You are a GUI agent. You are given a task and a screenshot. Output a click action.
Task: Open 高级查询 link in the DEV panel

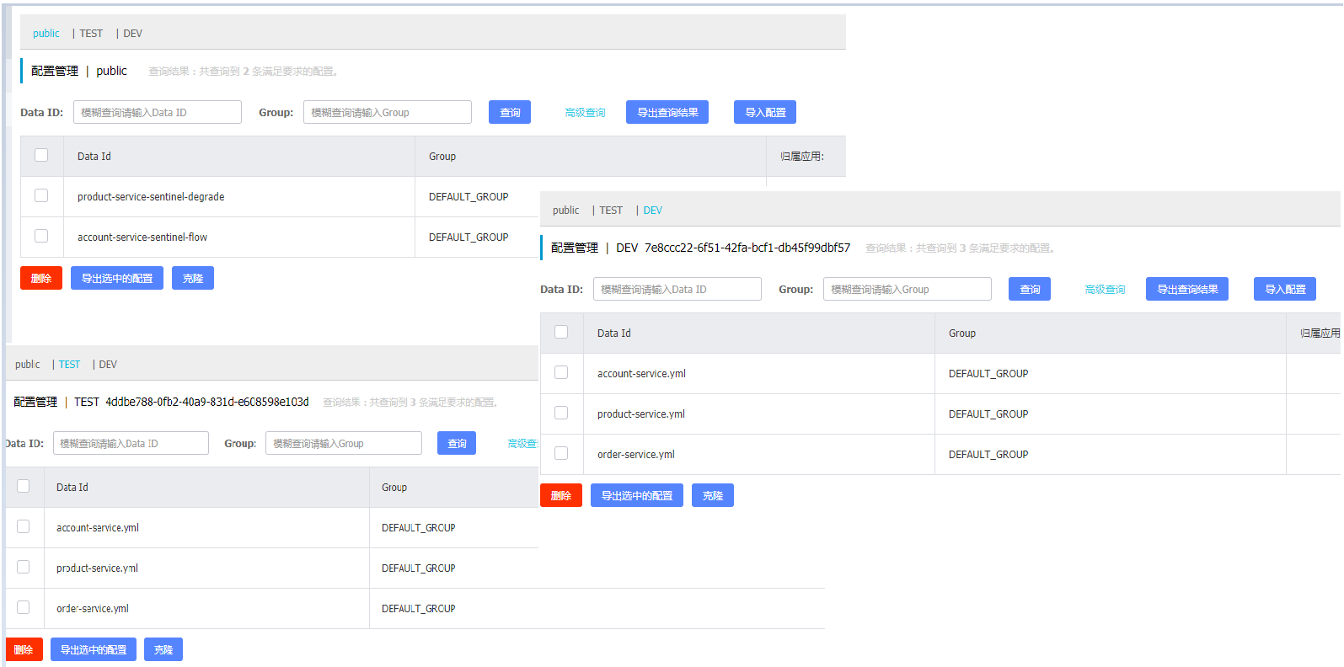point(1105,290)
